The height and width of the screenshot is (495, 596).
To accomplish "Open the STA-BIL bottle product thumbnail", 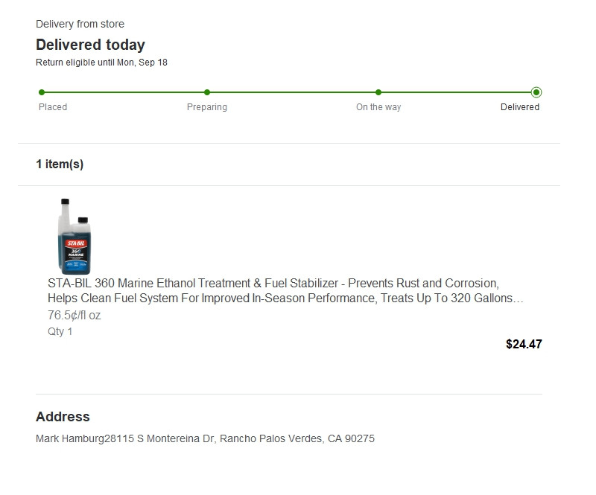I will click(x=74, y=237).
